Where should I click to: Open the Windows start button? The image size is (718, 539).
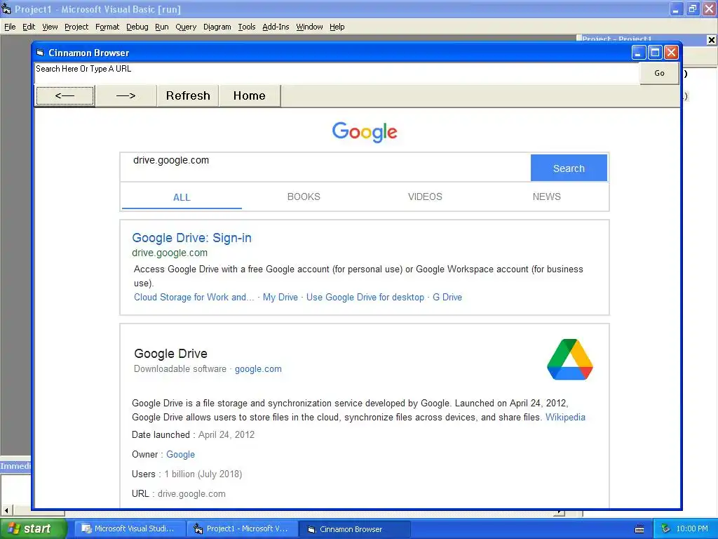point(34,528)
